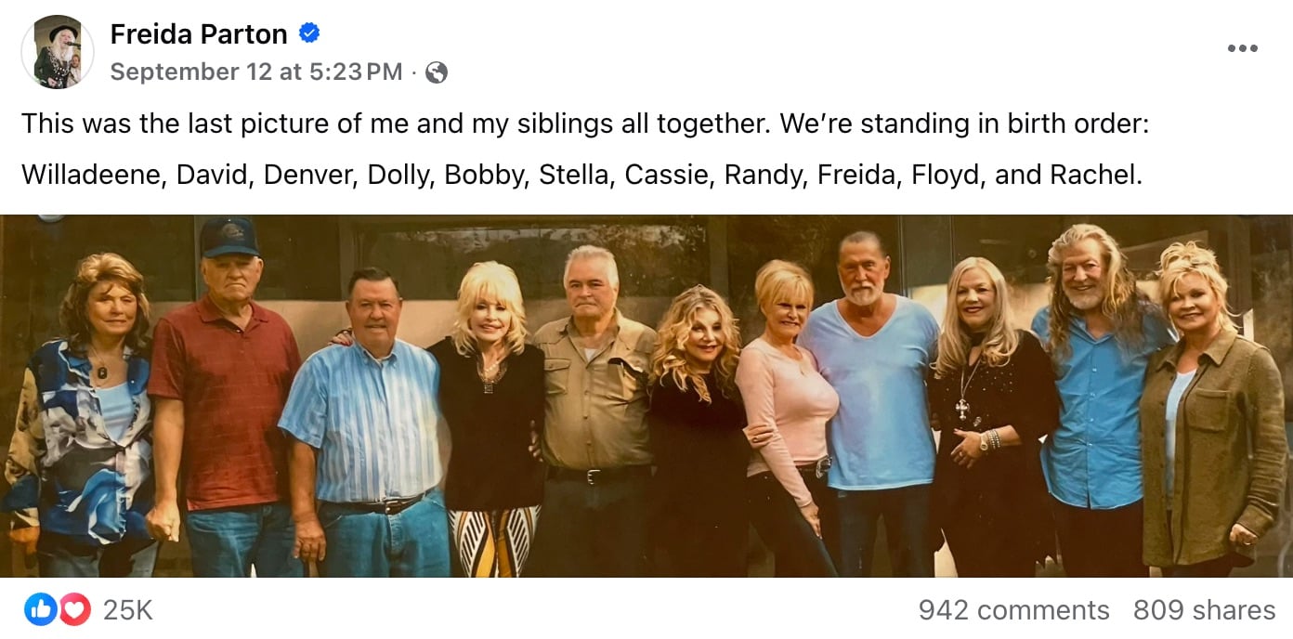Click the red heart Love reaction icon

75,609
